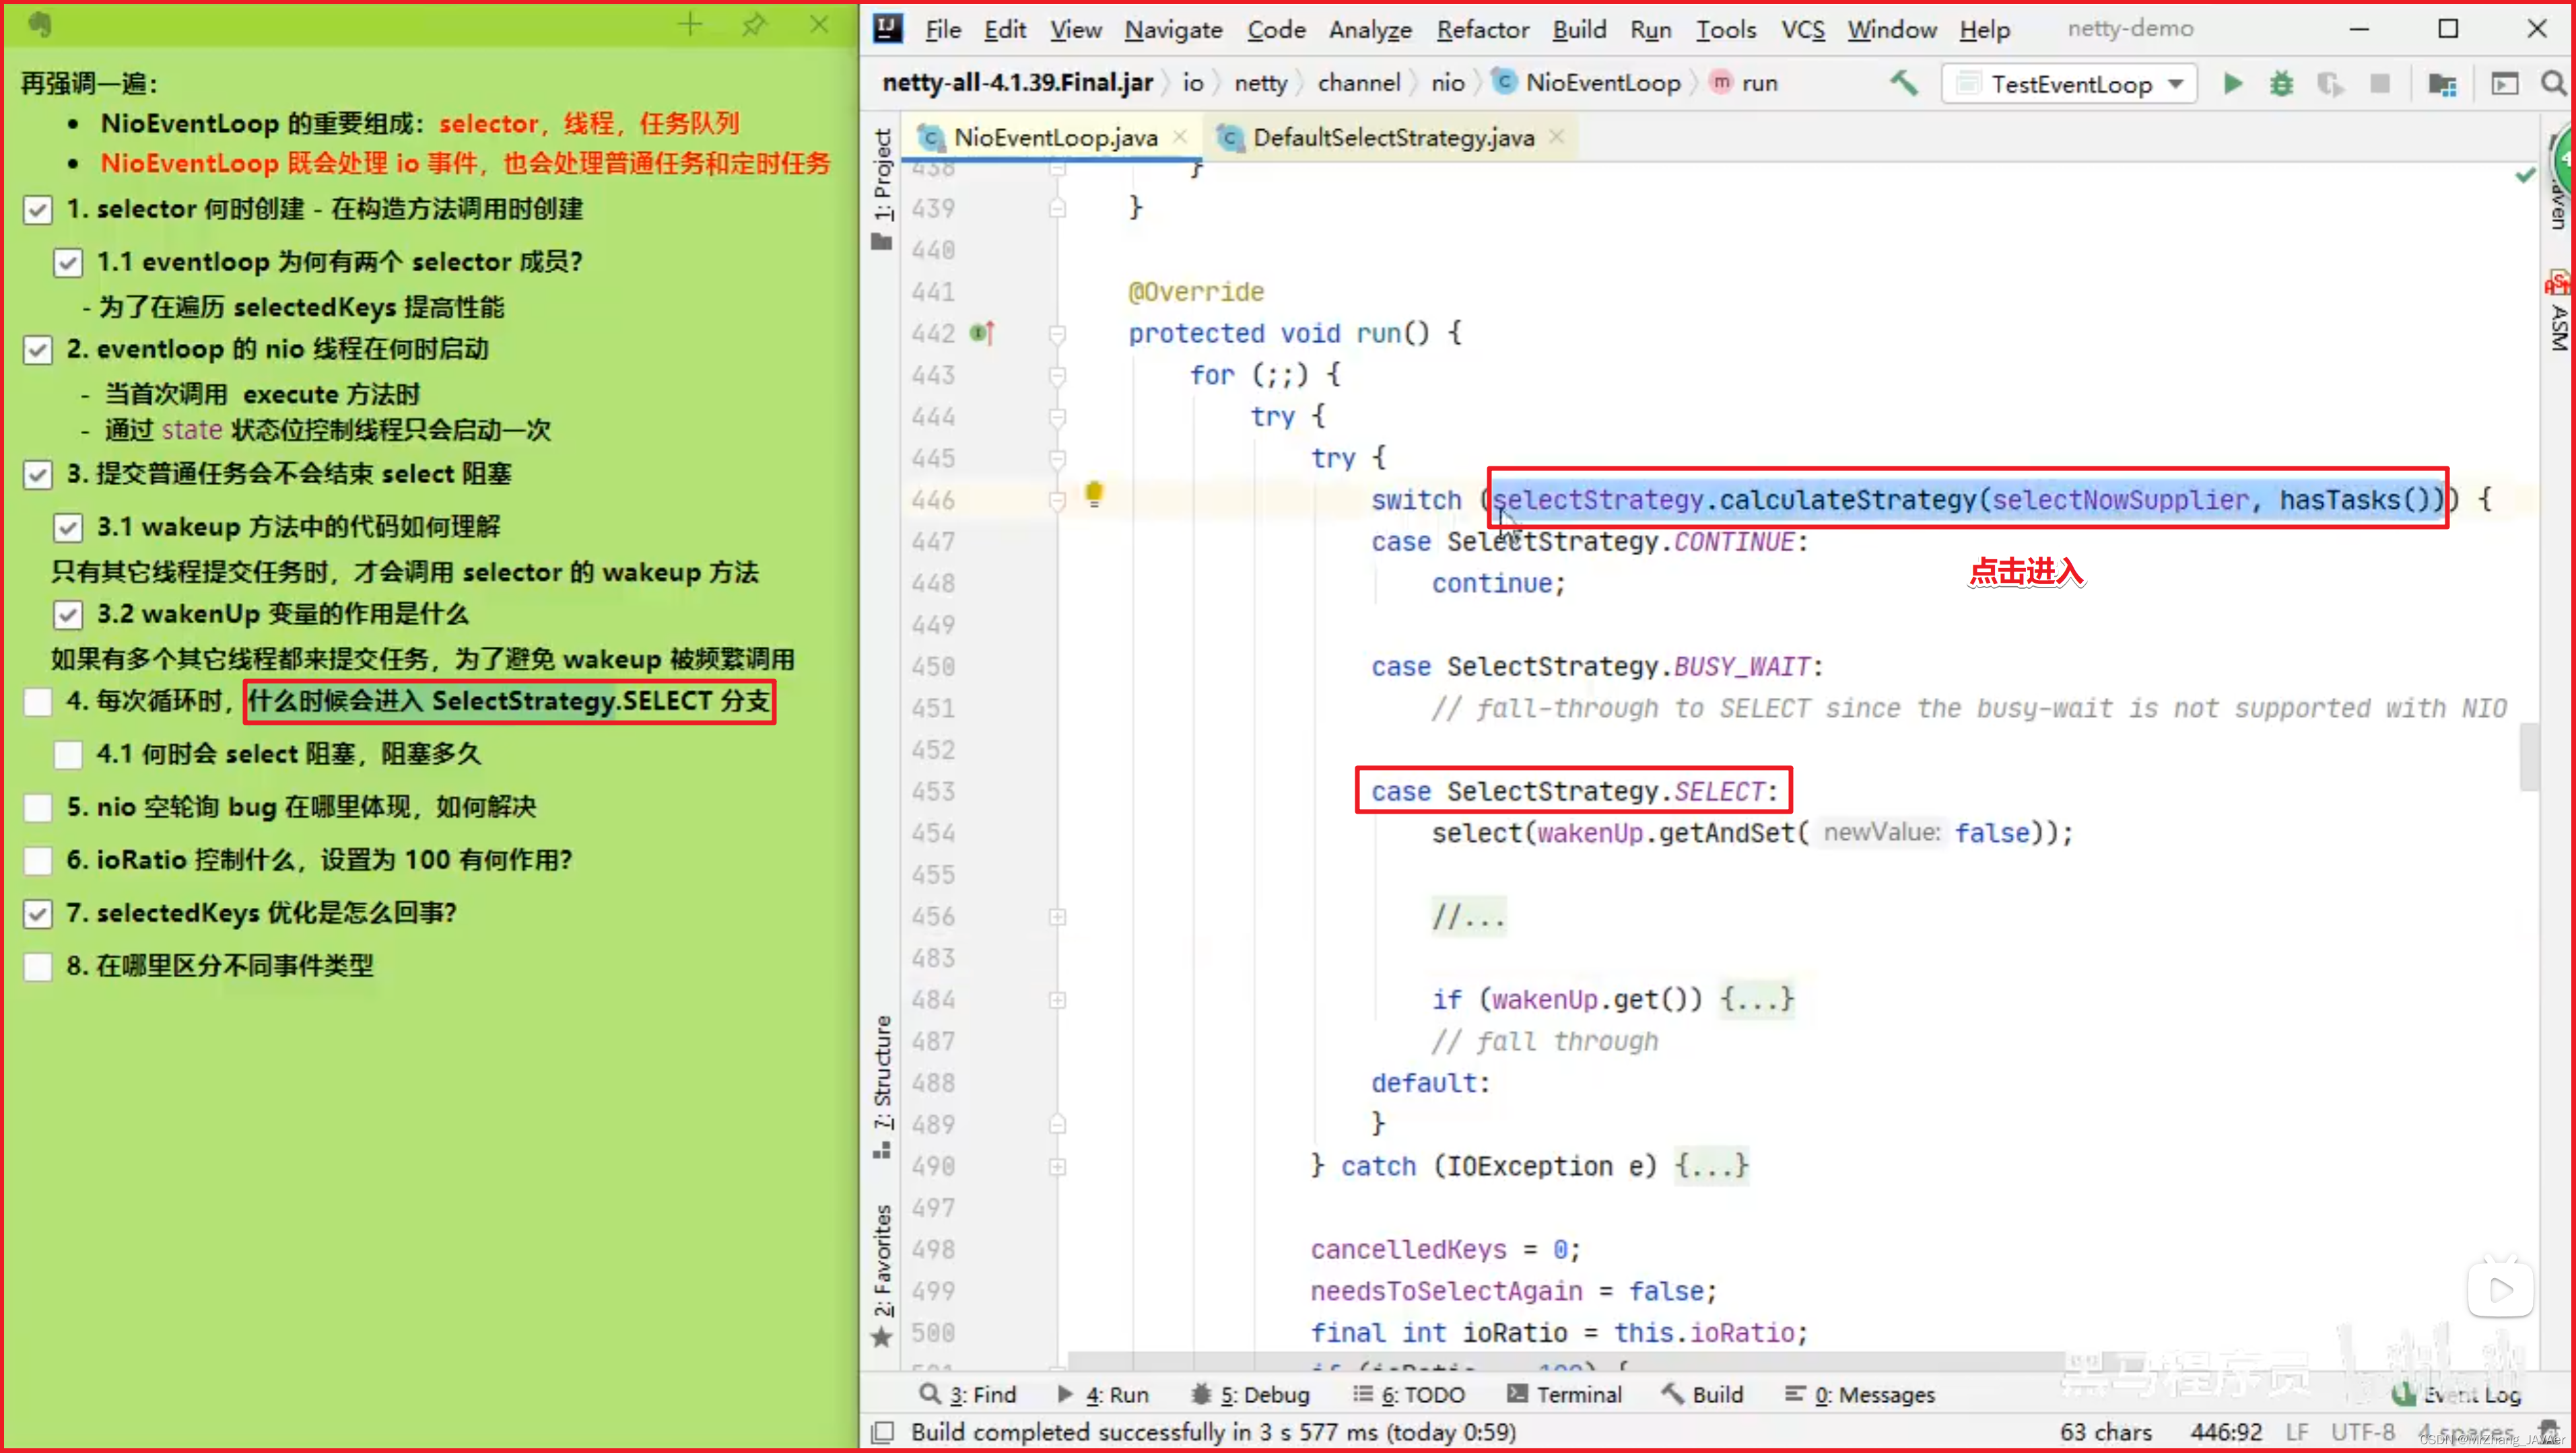Screen dimensions: 2576x1453
Task: Check '4. 每次循环时' checkbox
Action: (x=38, y=701)
